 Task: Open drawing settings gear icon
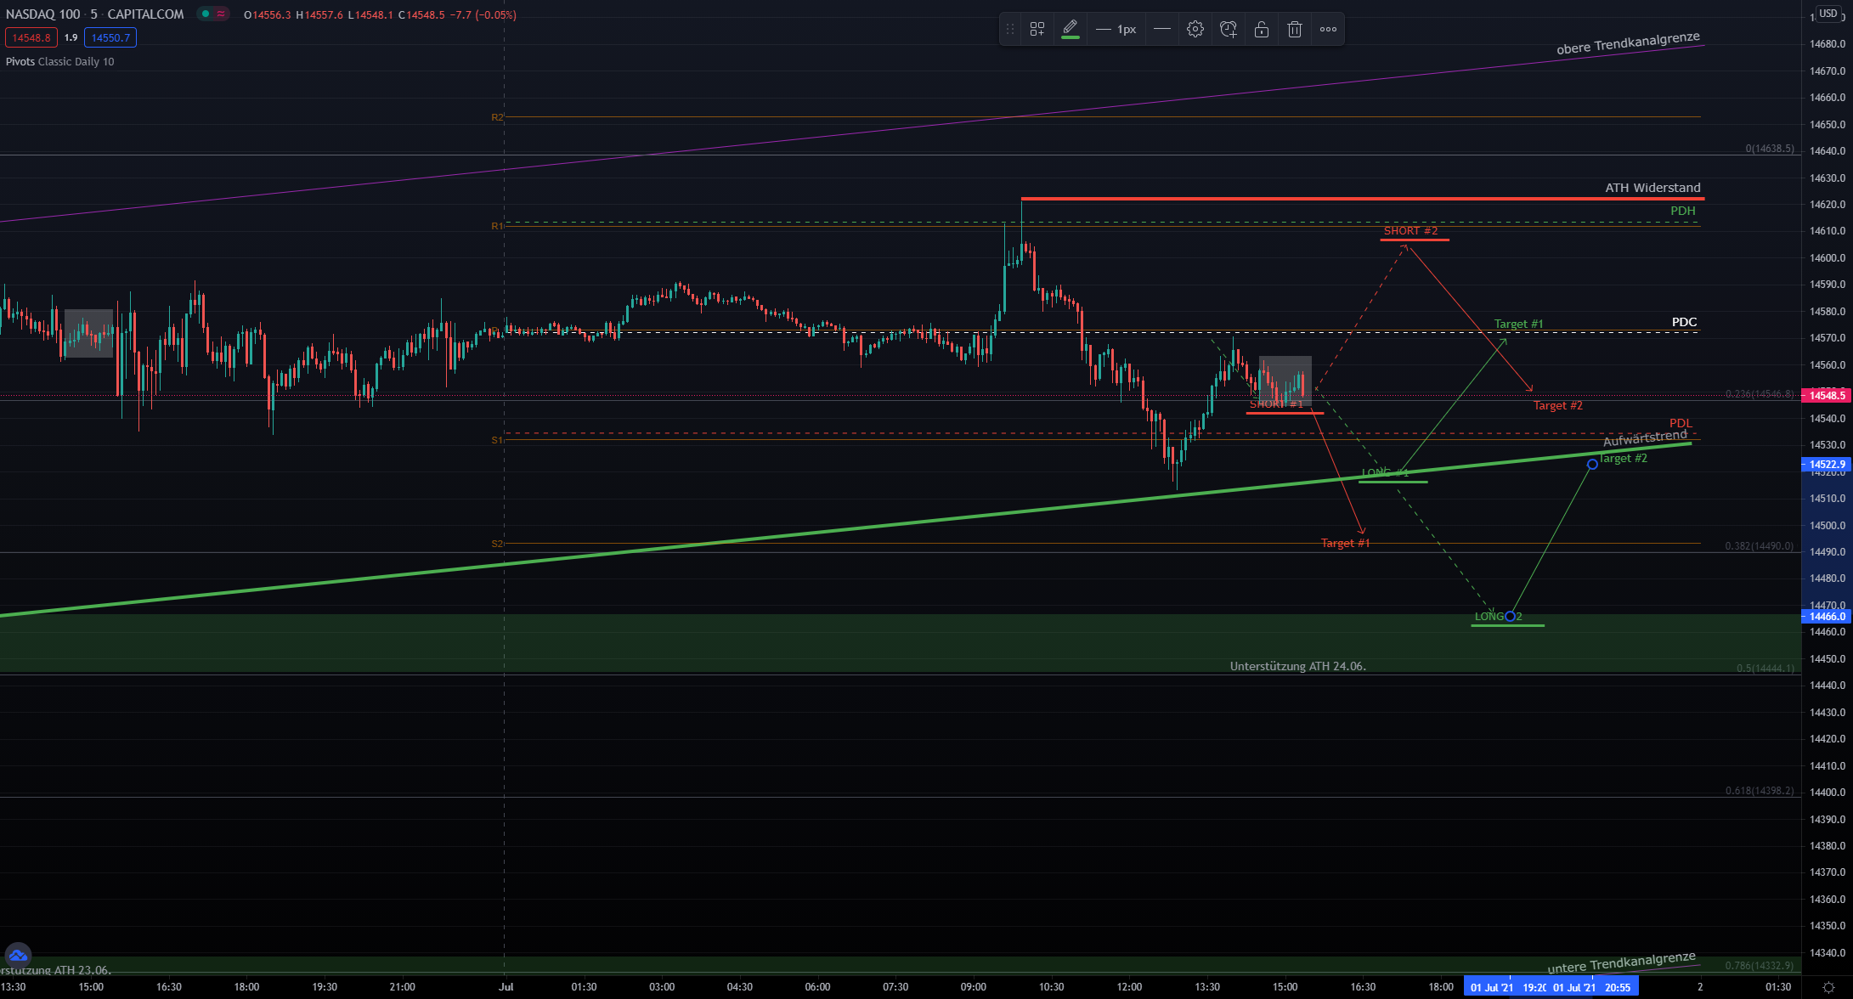pos(1195,29)
